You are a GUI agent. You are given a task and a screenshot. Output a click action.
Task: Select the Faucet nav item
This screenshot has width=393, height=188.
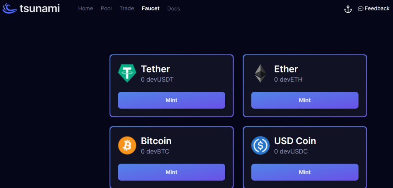click(150, 8)
